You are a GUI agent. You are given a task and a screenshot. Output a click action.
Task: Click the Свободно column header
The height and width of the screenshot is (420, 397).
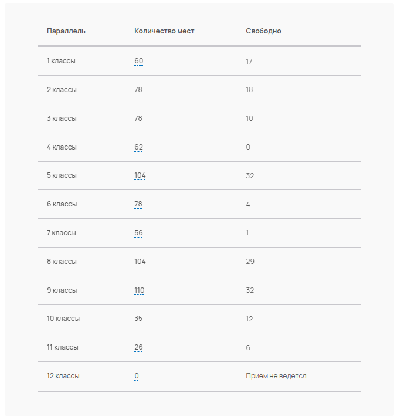[263, 31]
